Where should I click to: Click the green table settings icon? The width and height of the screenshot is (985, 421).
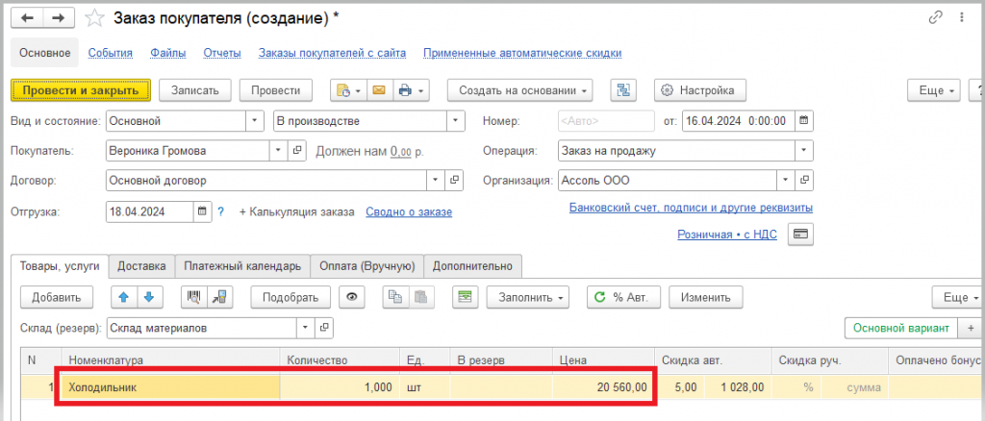[x=465, y=297]
